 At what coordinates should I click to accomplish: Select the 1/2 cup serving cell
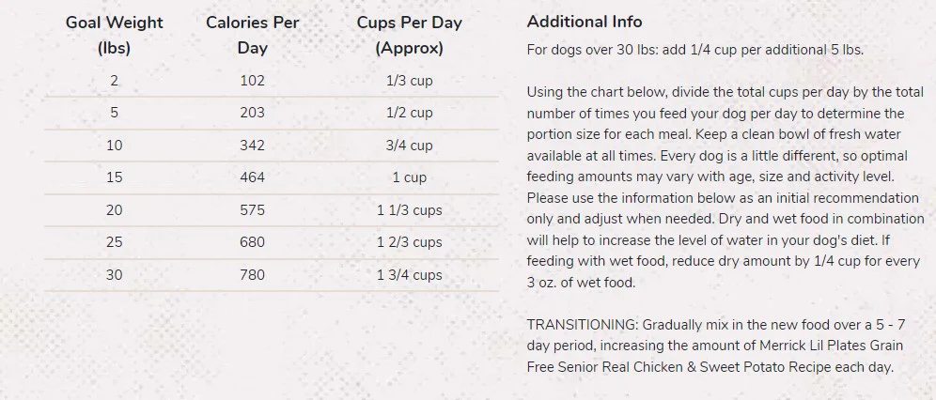tap(410, 113)
